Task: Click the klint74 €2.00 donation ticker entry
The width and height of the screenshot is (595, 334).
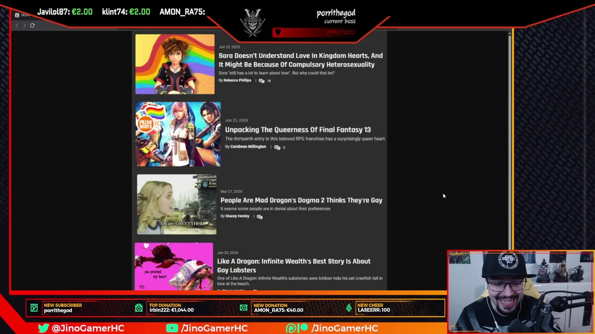Action: click(x=126, y=12)
